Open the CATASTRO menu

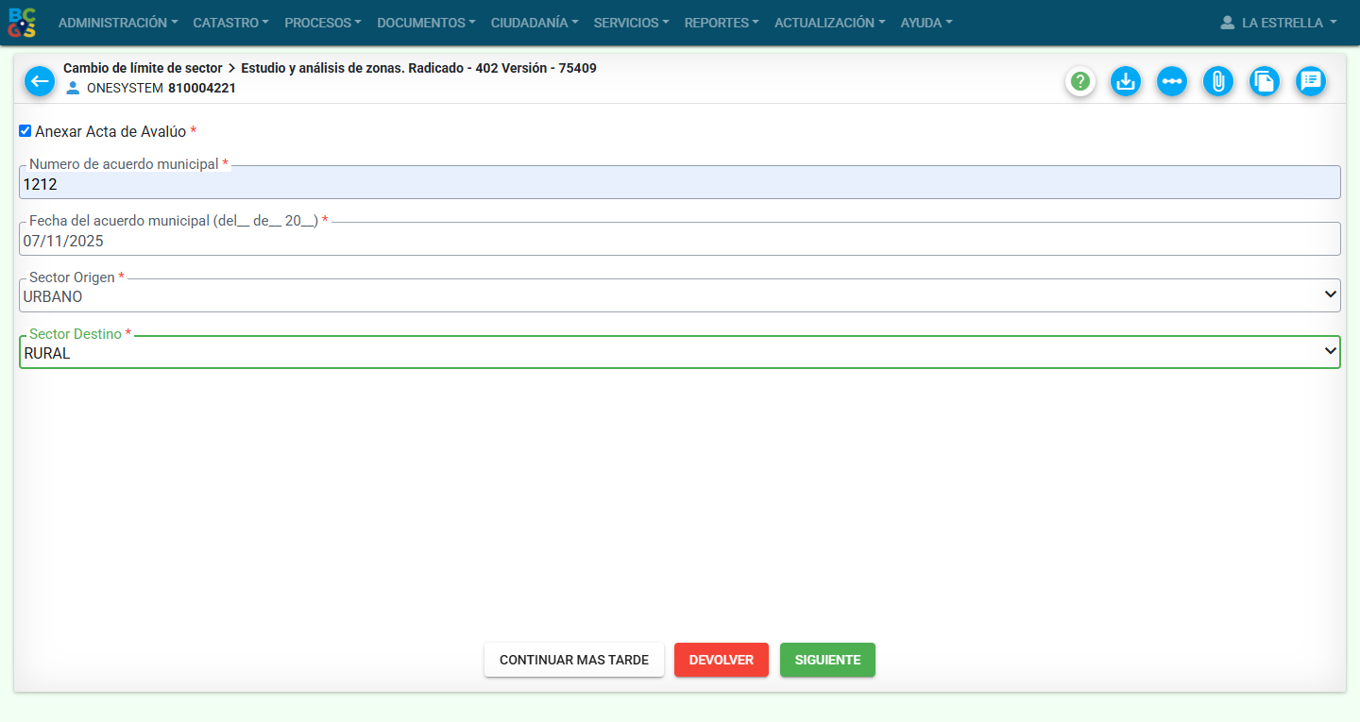(x=230, y=23)
